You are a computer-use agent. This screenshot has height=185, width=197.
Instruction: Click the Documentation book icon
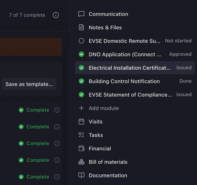[x=81, y=175]
